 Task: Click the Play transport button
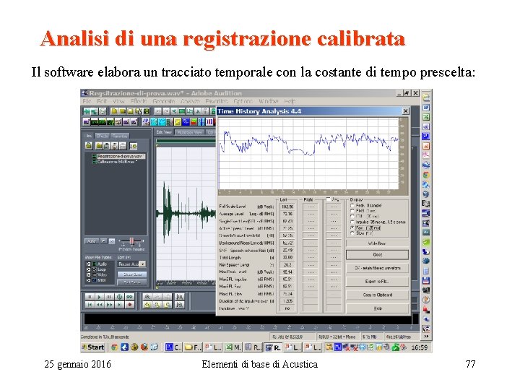(99, 297)
